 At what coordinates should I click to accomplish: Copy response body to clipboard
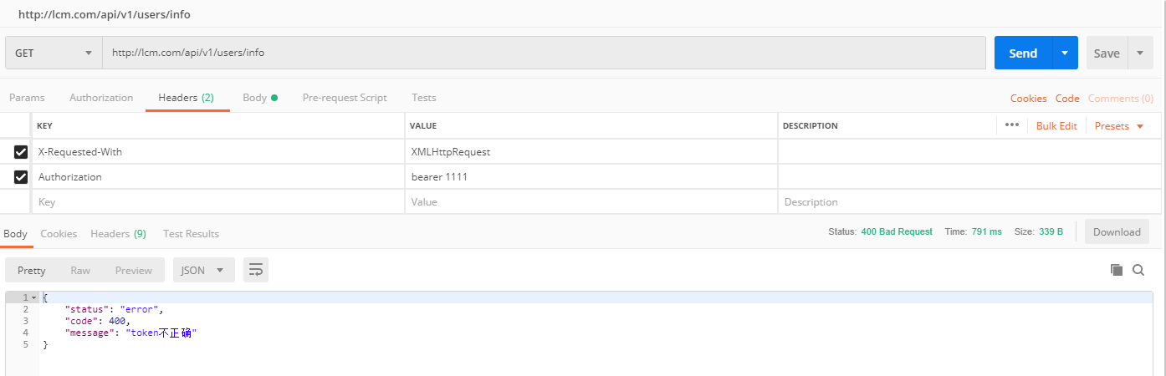(1116, 270)
